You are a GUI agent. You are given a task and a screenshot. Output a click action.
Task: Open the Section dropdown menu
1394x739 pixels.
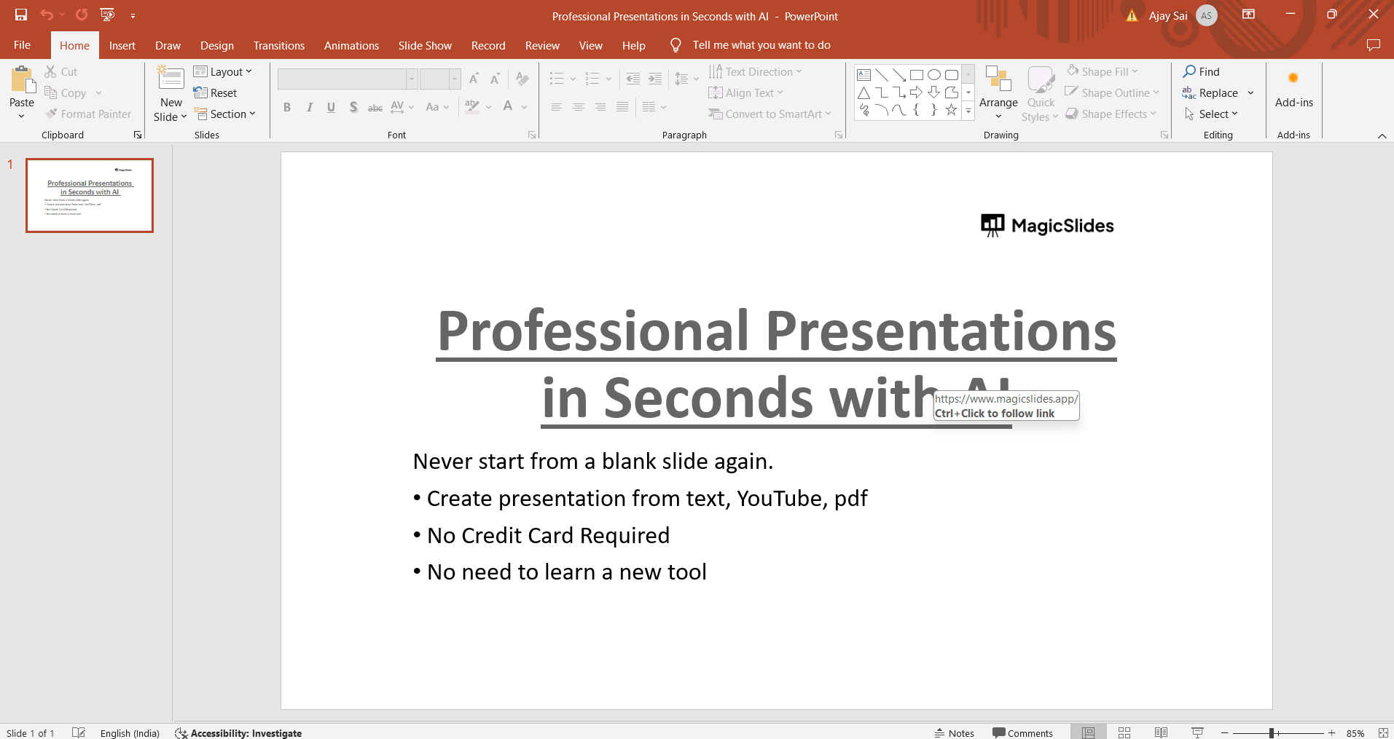(x=226, y=114)
